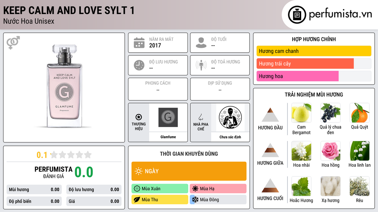Click the star badge icon above Thương hiệu
Viewport: 378px width, 212px height.
pos(139,117)
